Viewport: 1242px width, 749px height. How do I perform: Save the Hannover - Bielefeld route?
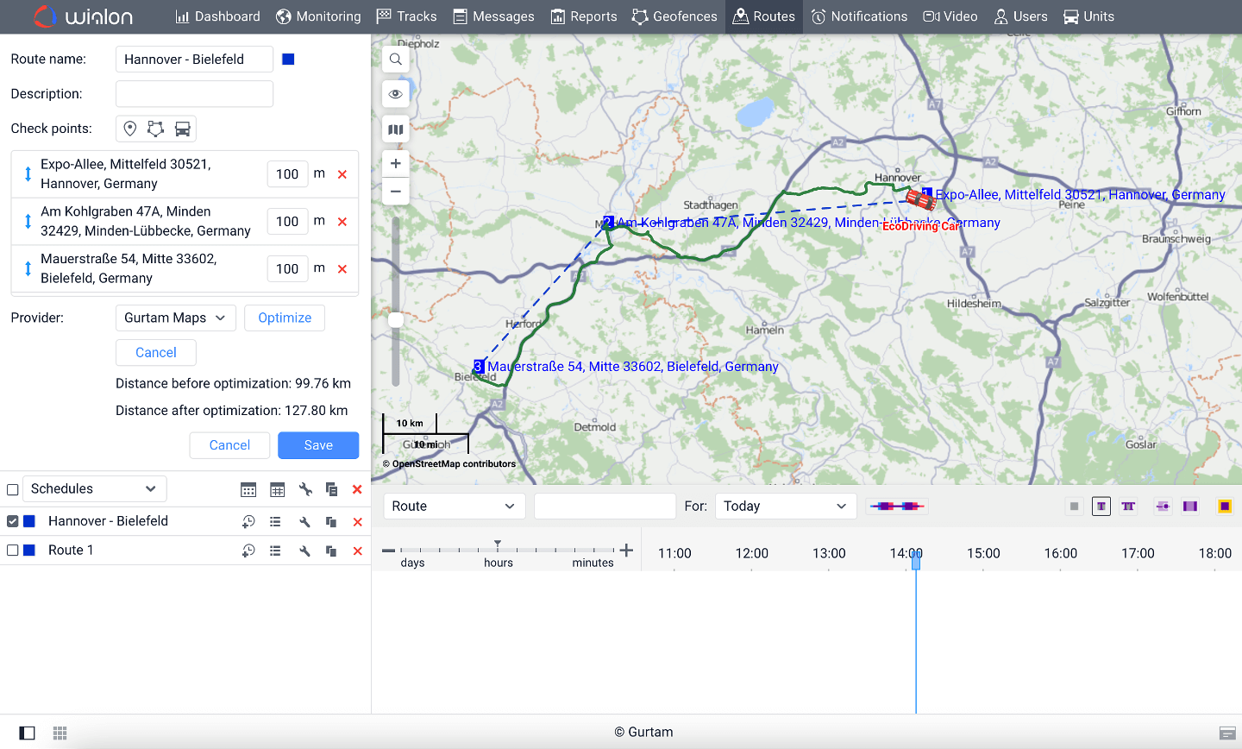pyautogui.click(x=317, y=444)
